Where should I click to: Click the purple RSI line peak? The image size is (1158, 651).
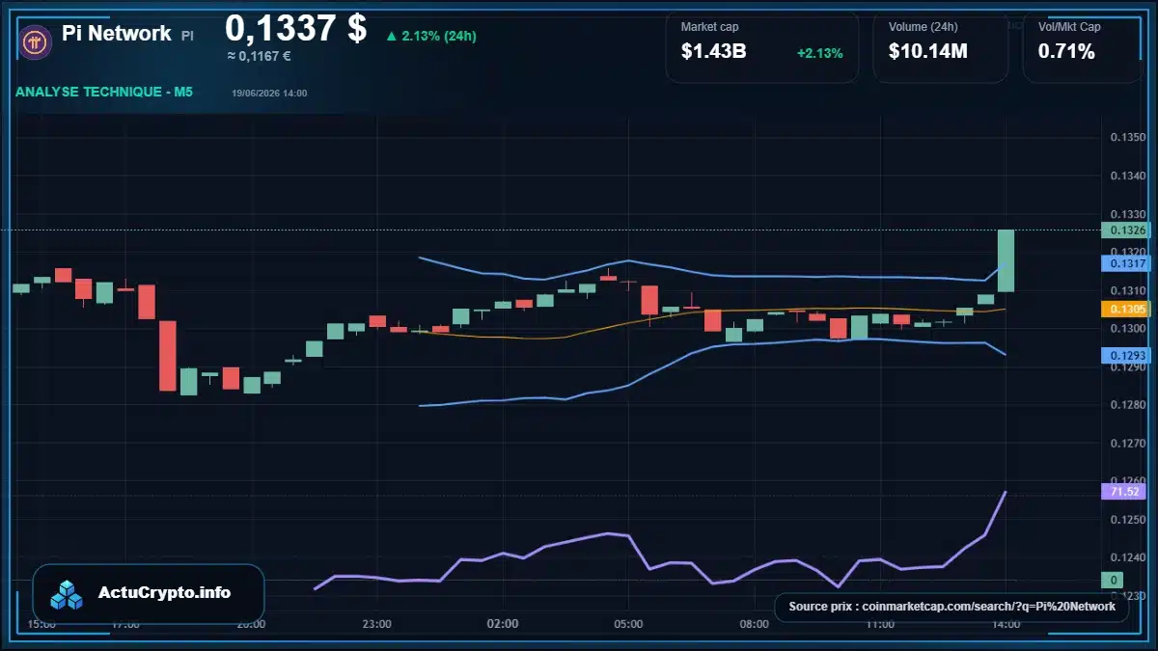tap(1006, 492)
